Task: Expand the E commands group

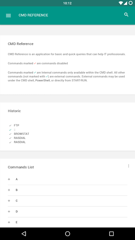Action: pyautogui.click(x=67, y=222)
